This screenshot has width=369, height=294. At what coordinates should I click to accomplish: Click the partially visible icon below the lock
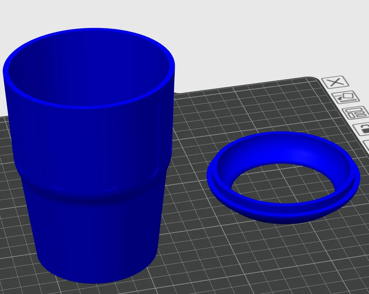[366, 144]
